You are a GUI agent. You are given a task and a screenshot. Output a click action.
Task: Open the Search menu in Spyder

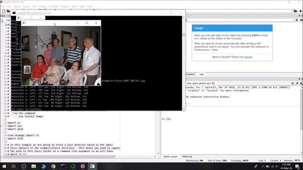17,6
